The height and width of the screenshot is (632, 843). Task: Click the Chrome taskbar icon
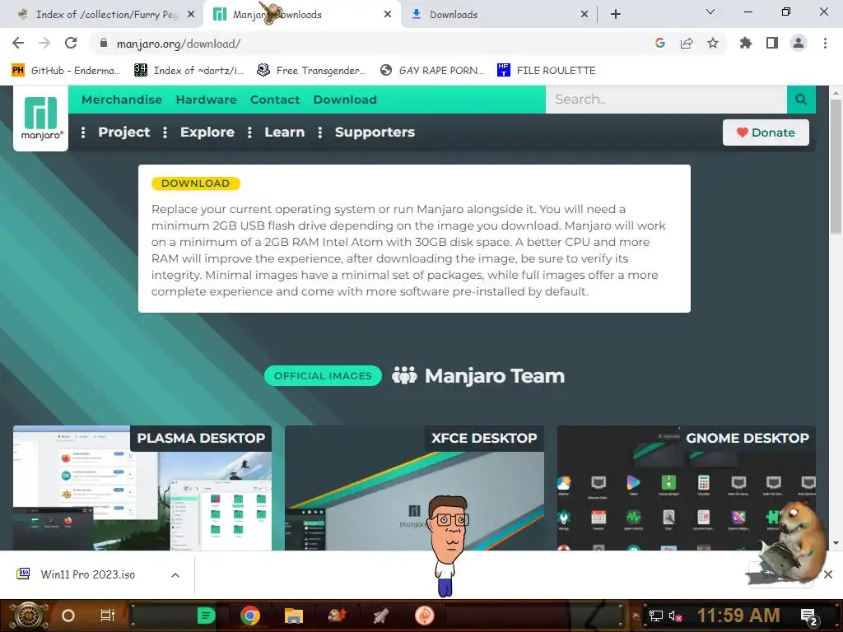click(x=250, y=616)
